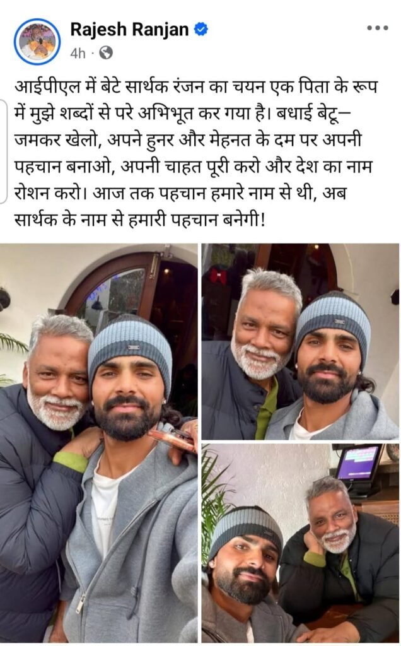Click the Rajesh Ranjan name link
The height and width of the screenshot is (646, 401).
(x=129, y=30)
